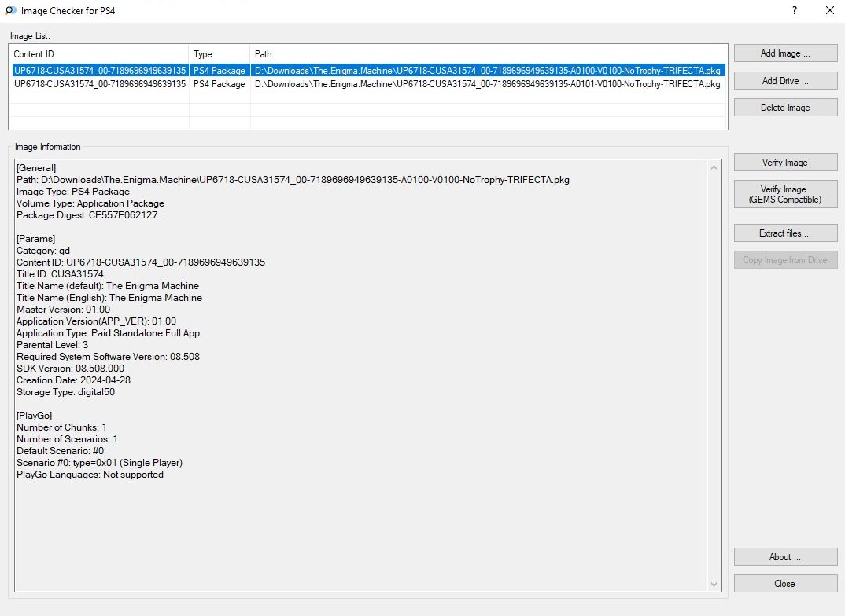
Task: Click the [General] section heading text
Action: (36, 168)
